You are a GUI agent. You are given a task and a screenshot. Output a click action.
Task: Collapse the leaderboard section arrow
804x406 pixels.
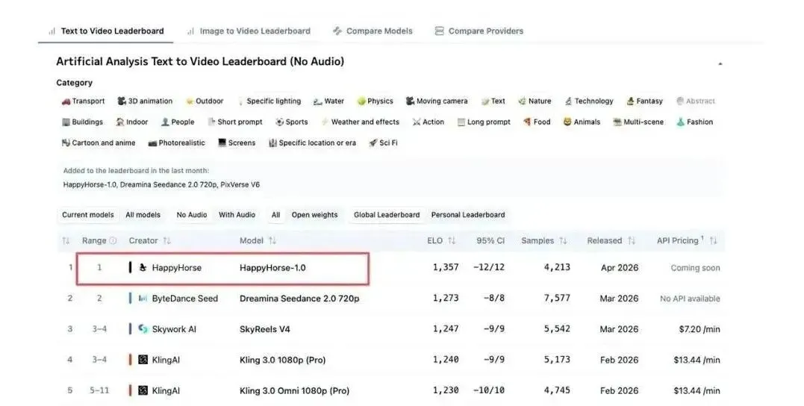[x=720, y=63]
